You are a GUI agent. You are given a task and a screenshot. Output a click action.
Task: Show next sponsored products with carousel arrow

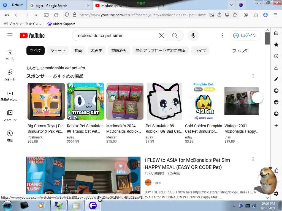tap(257, 98)
